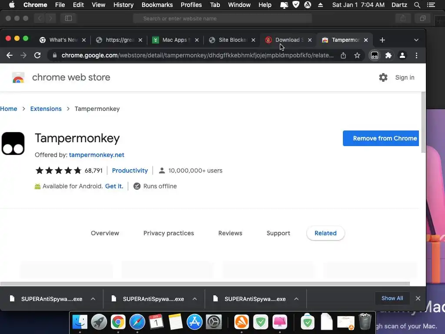The width and height of the screenshot is (445, 334).
Task: Expand options for second SUPERAntiSpyware download
Action: coord(195,299)
